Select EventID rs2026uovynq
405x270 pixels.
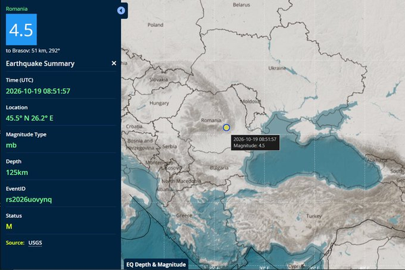coord(29,200)
